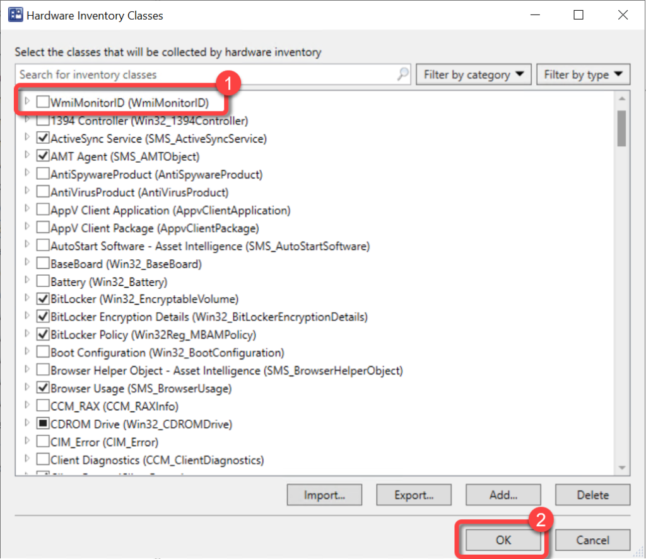This screenshot has height=559, width=646.
Task: Click the search for inventory classes field
Action: click(205, 74)
